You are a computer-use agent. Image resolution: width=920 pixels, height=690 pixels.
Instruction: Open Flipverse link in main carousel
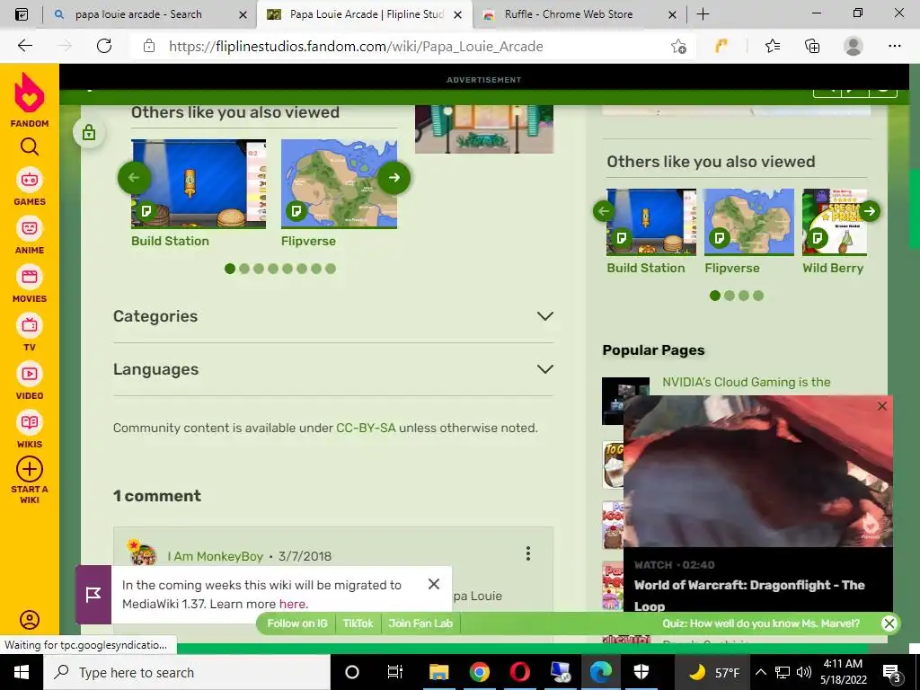pos(309,241)
